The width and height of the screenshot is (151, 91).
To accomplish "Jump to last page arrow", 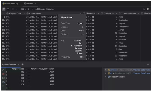I will coord(32,9).
